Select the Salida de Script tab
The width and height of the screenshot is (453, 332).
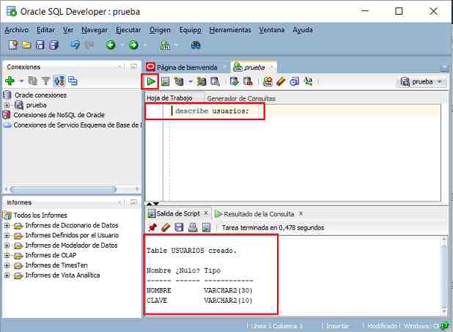pos(178,214)
